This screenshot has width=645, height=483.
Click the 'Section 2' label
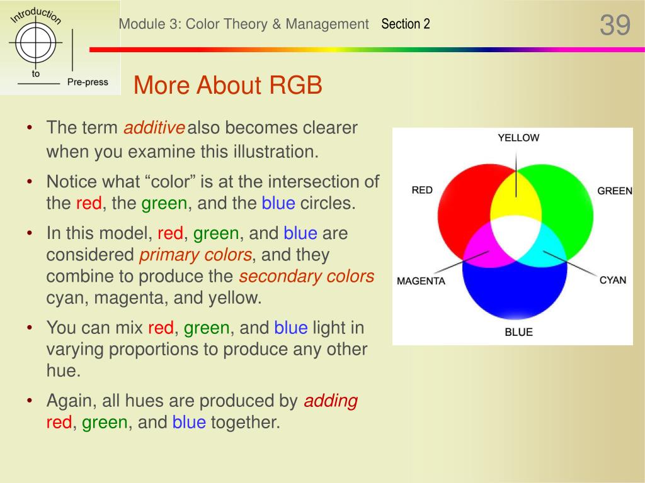point(406,24)
